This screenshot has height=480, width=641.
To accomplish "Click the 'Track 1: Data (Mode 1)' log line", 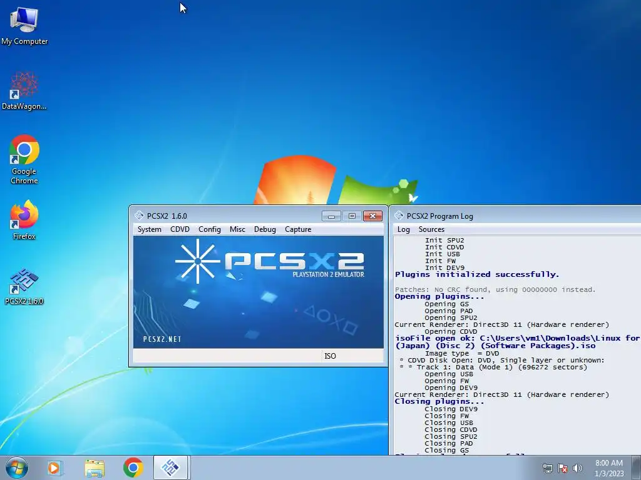I will click(x=493, y=367).
